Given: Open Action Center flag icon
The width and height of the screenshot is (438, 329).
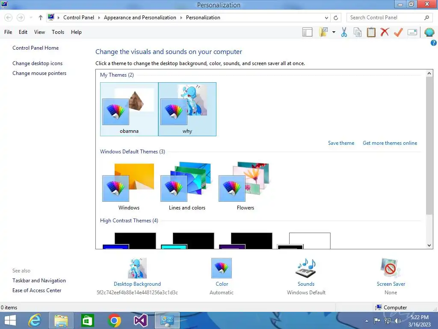Looking at the screenshot, I should [x=377, y=320].
